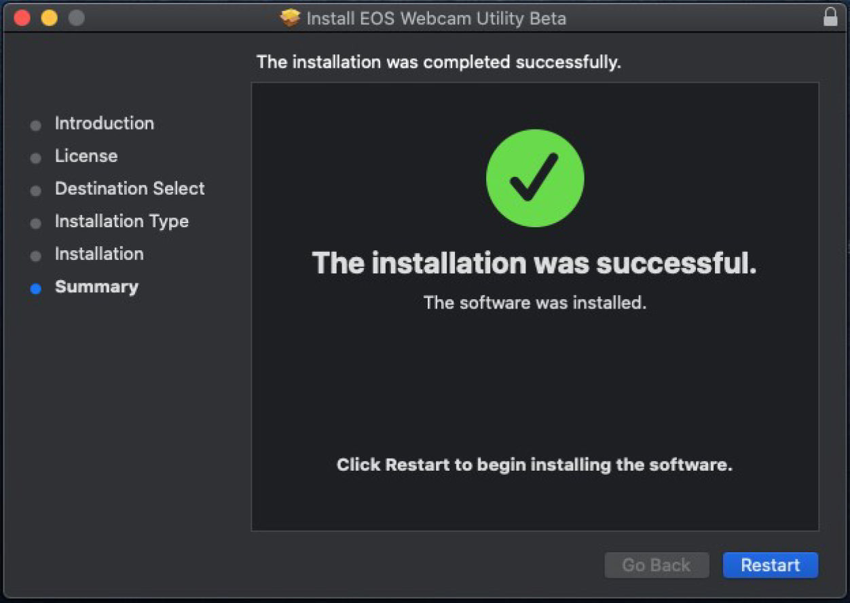Click the installation success message text

coord(534,263)
